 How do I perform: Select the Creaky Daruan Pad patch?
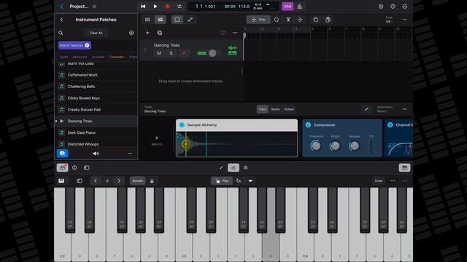tap(96, 110)
